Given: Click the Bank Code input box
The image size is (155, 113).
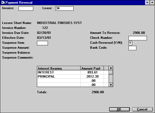Looking at the screenshot, I should 132,48.
